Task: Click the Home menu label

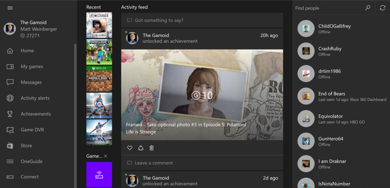Action: 27,51
